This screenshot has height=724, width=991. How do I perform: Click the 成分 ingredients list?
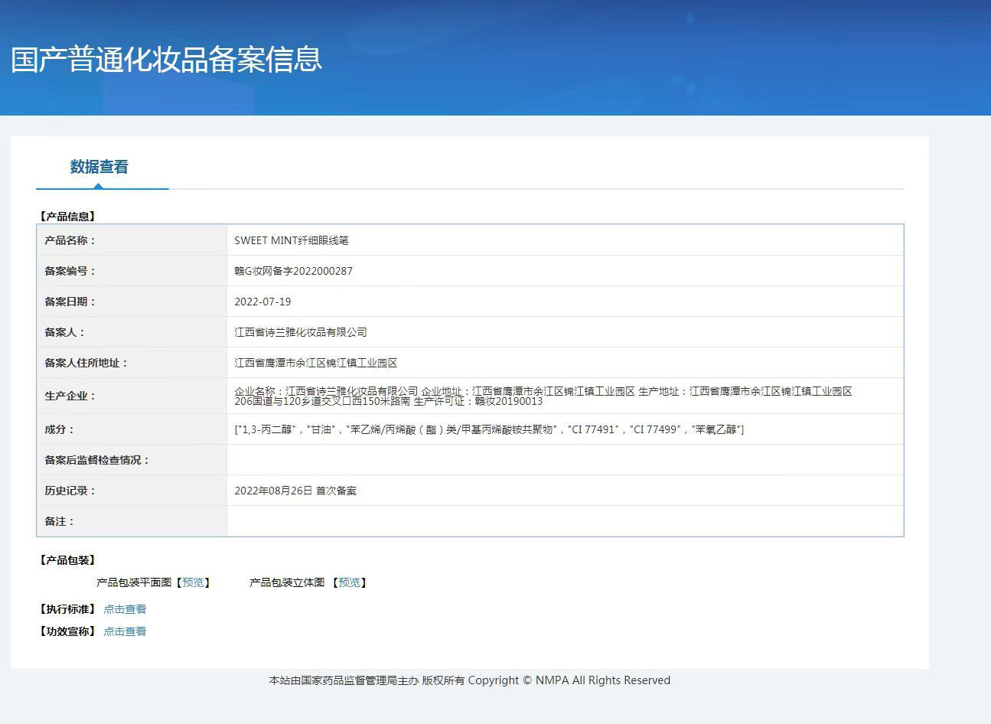489,429
